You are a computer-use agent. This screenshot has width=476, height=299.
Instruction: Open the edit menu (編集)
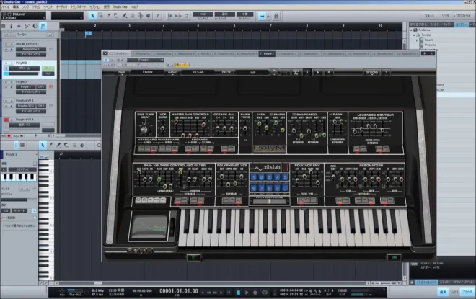coord(15,6)
